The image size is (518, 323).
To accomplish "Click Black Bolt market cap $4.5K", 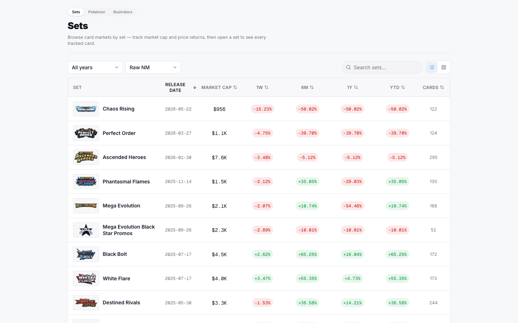I will point(219,254).
